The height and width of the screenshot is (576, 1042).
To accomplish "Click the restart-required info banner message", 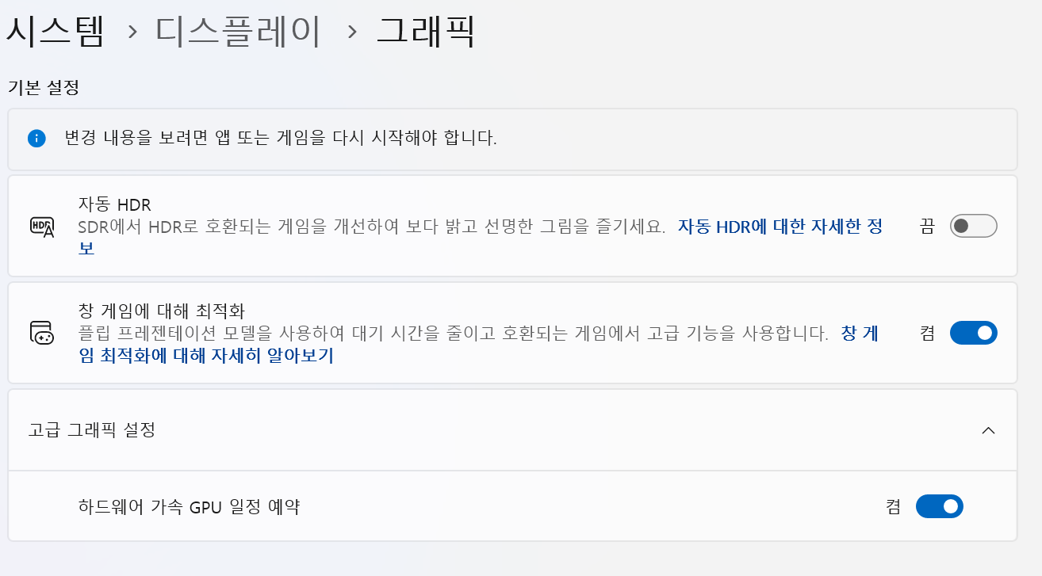I will 281,139.
